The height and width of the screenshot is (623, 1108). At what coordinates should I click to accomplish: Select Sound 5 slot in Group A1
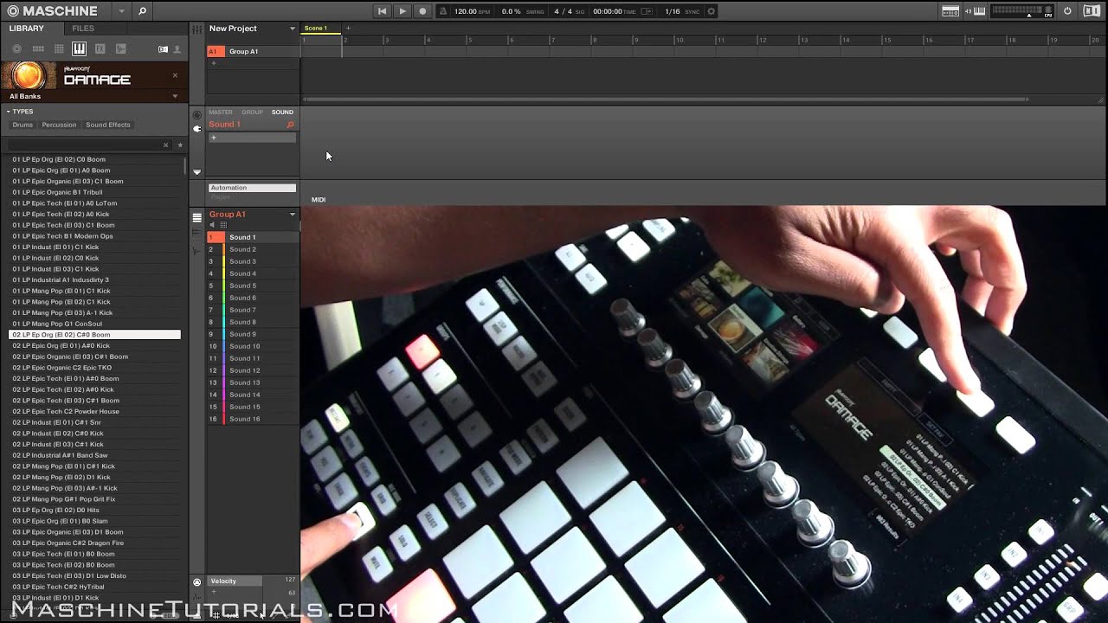coord(253,286)
